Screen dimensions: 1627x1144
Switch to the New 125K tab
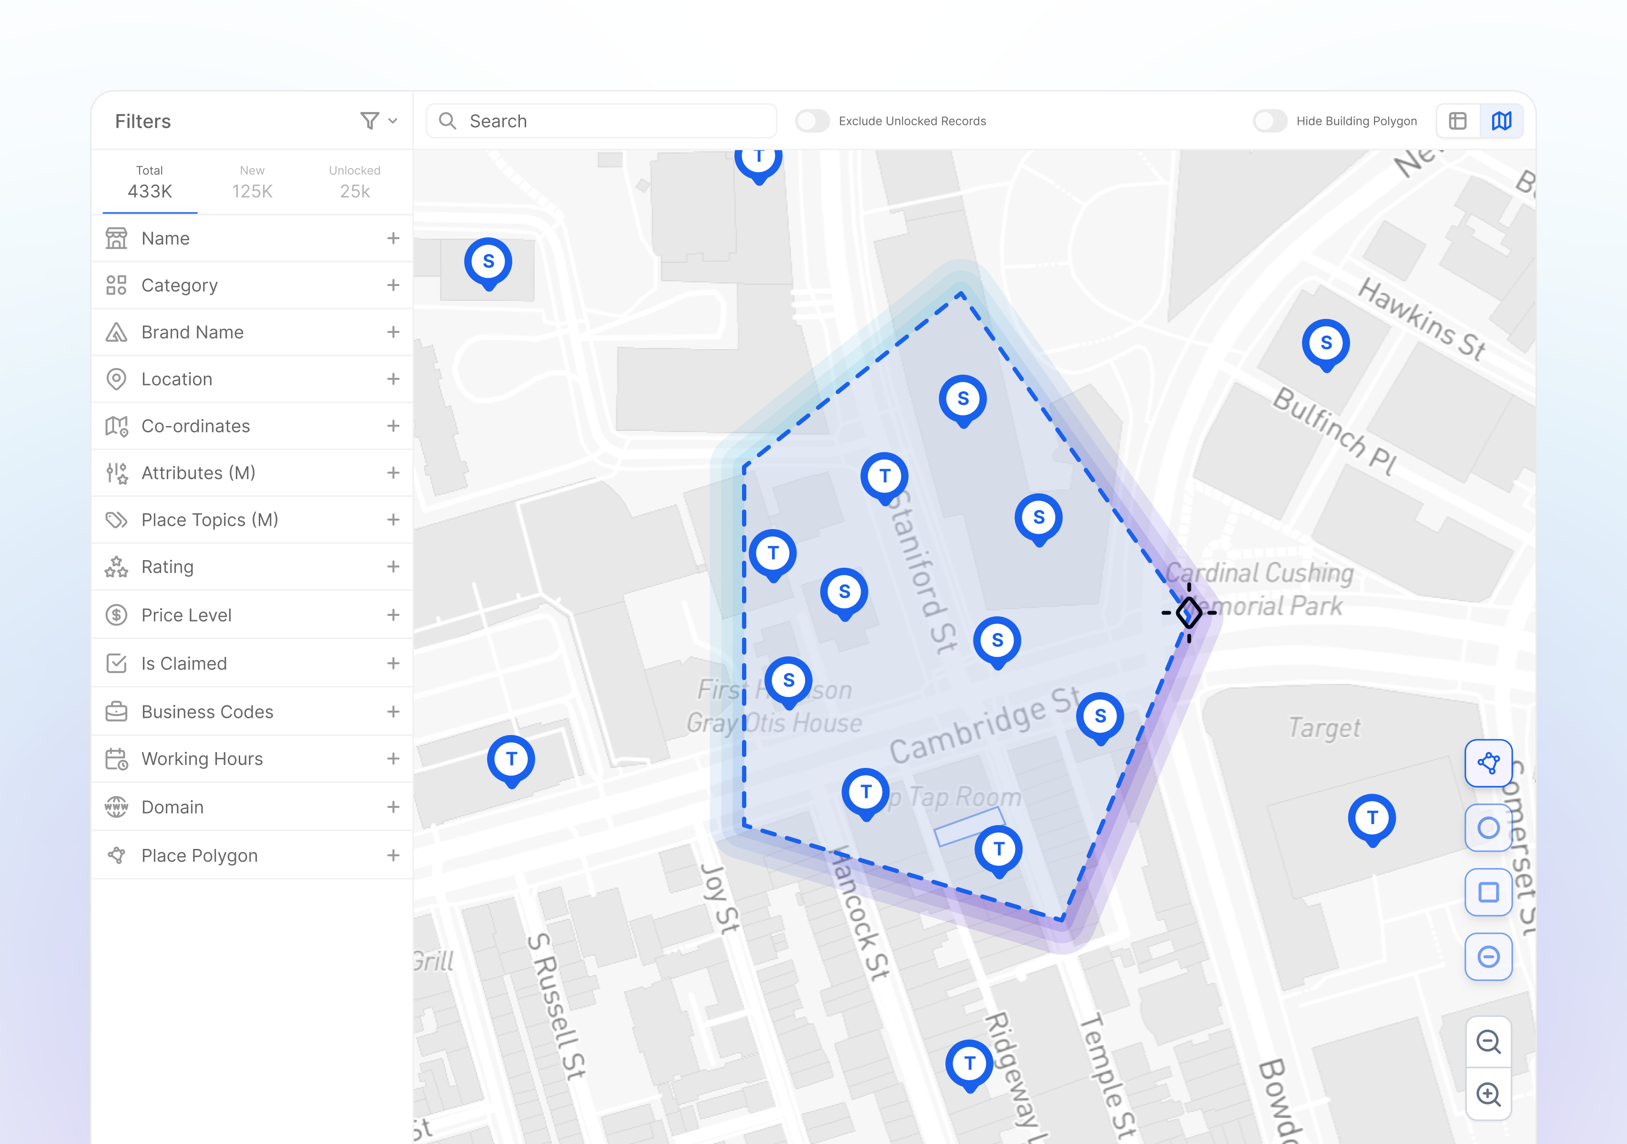(x=252, y=182)
